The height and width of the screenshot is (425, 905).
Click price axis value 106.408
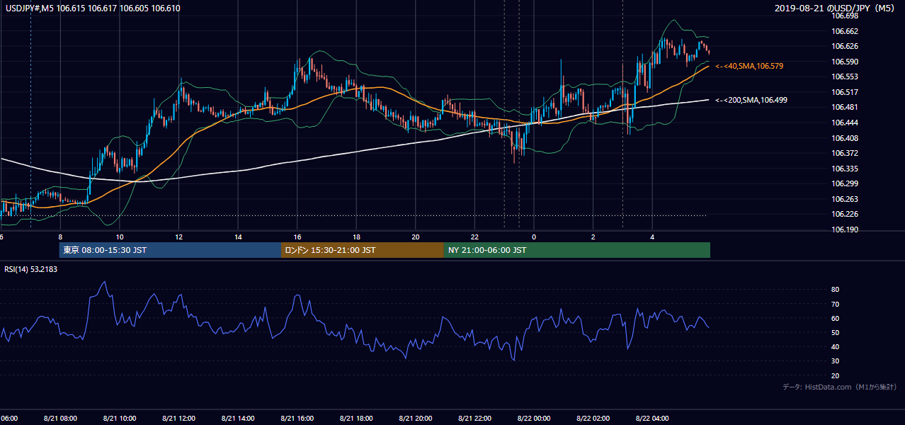click(845, 138)
